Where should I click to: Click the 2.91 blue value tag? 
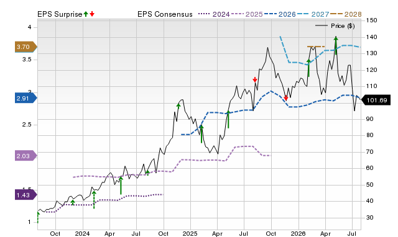[x=26, y=98]
